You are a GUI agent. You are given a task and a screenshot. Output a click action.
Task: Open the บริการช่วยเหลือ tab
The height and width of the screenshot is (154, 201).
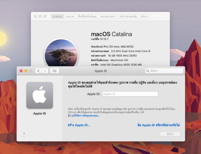(128, 16)
